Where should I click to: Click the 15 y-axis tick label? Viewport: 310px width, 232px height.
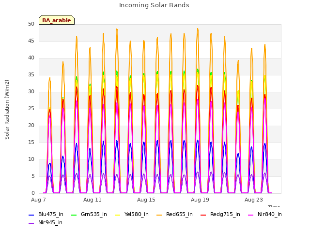31,143
